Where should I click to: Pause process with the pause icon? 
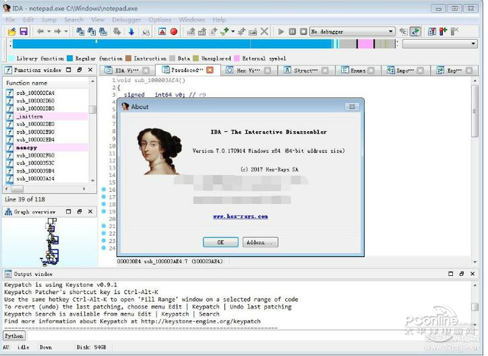292,31
